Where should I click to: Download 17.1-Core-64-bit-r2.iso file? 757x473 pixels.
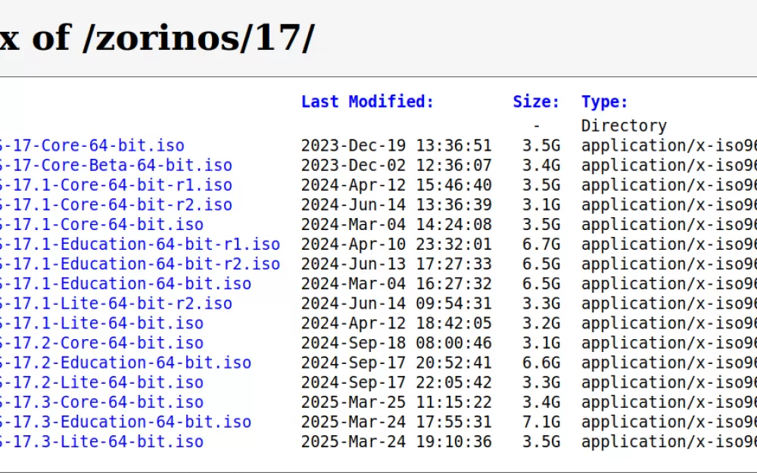click(x=116, y=204)
